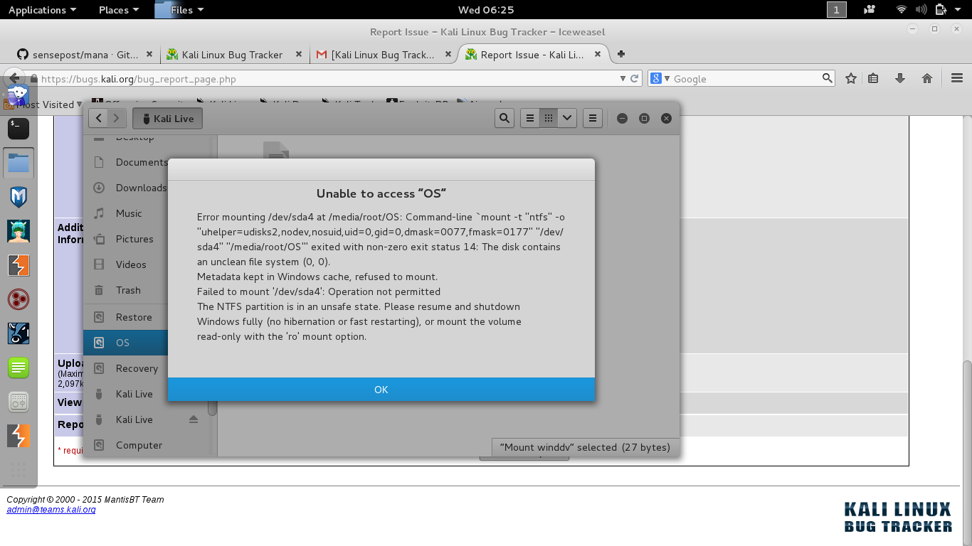Click the workspace 1 indicator
972x546 pixels.
(836, 10)
